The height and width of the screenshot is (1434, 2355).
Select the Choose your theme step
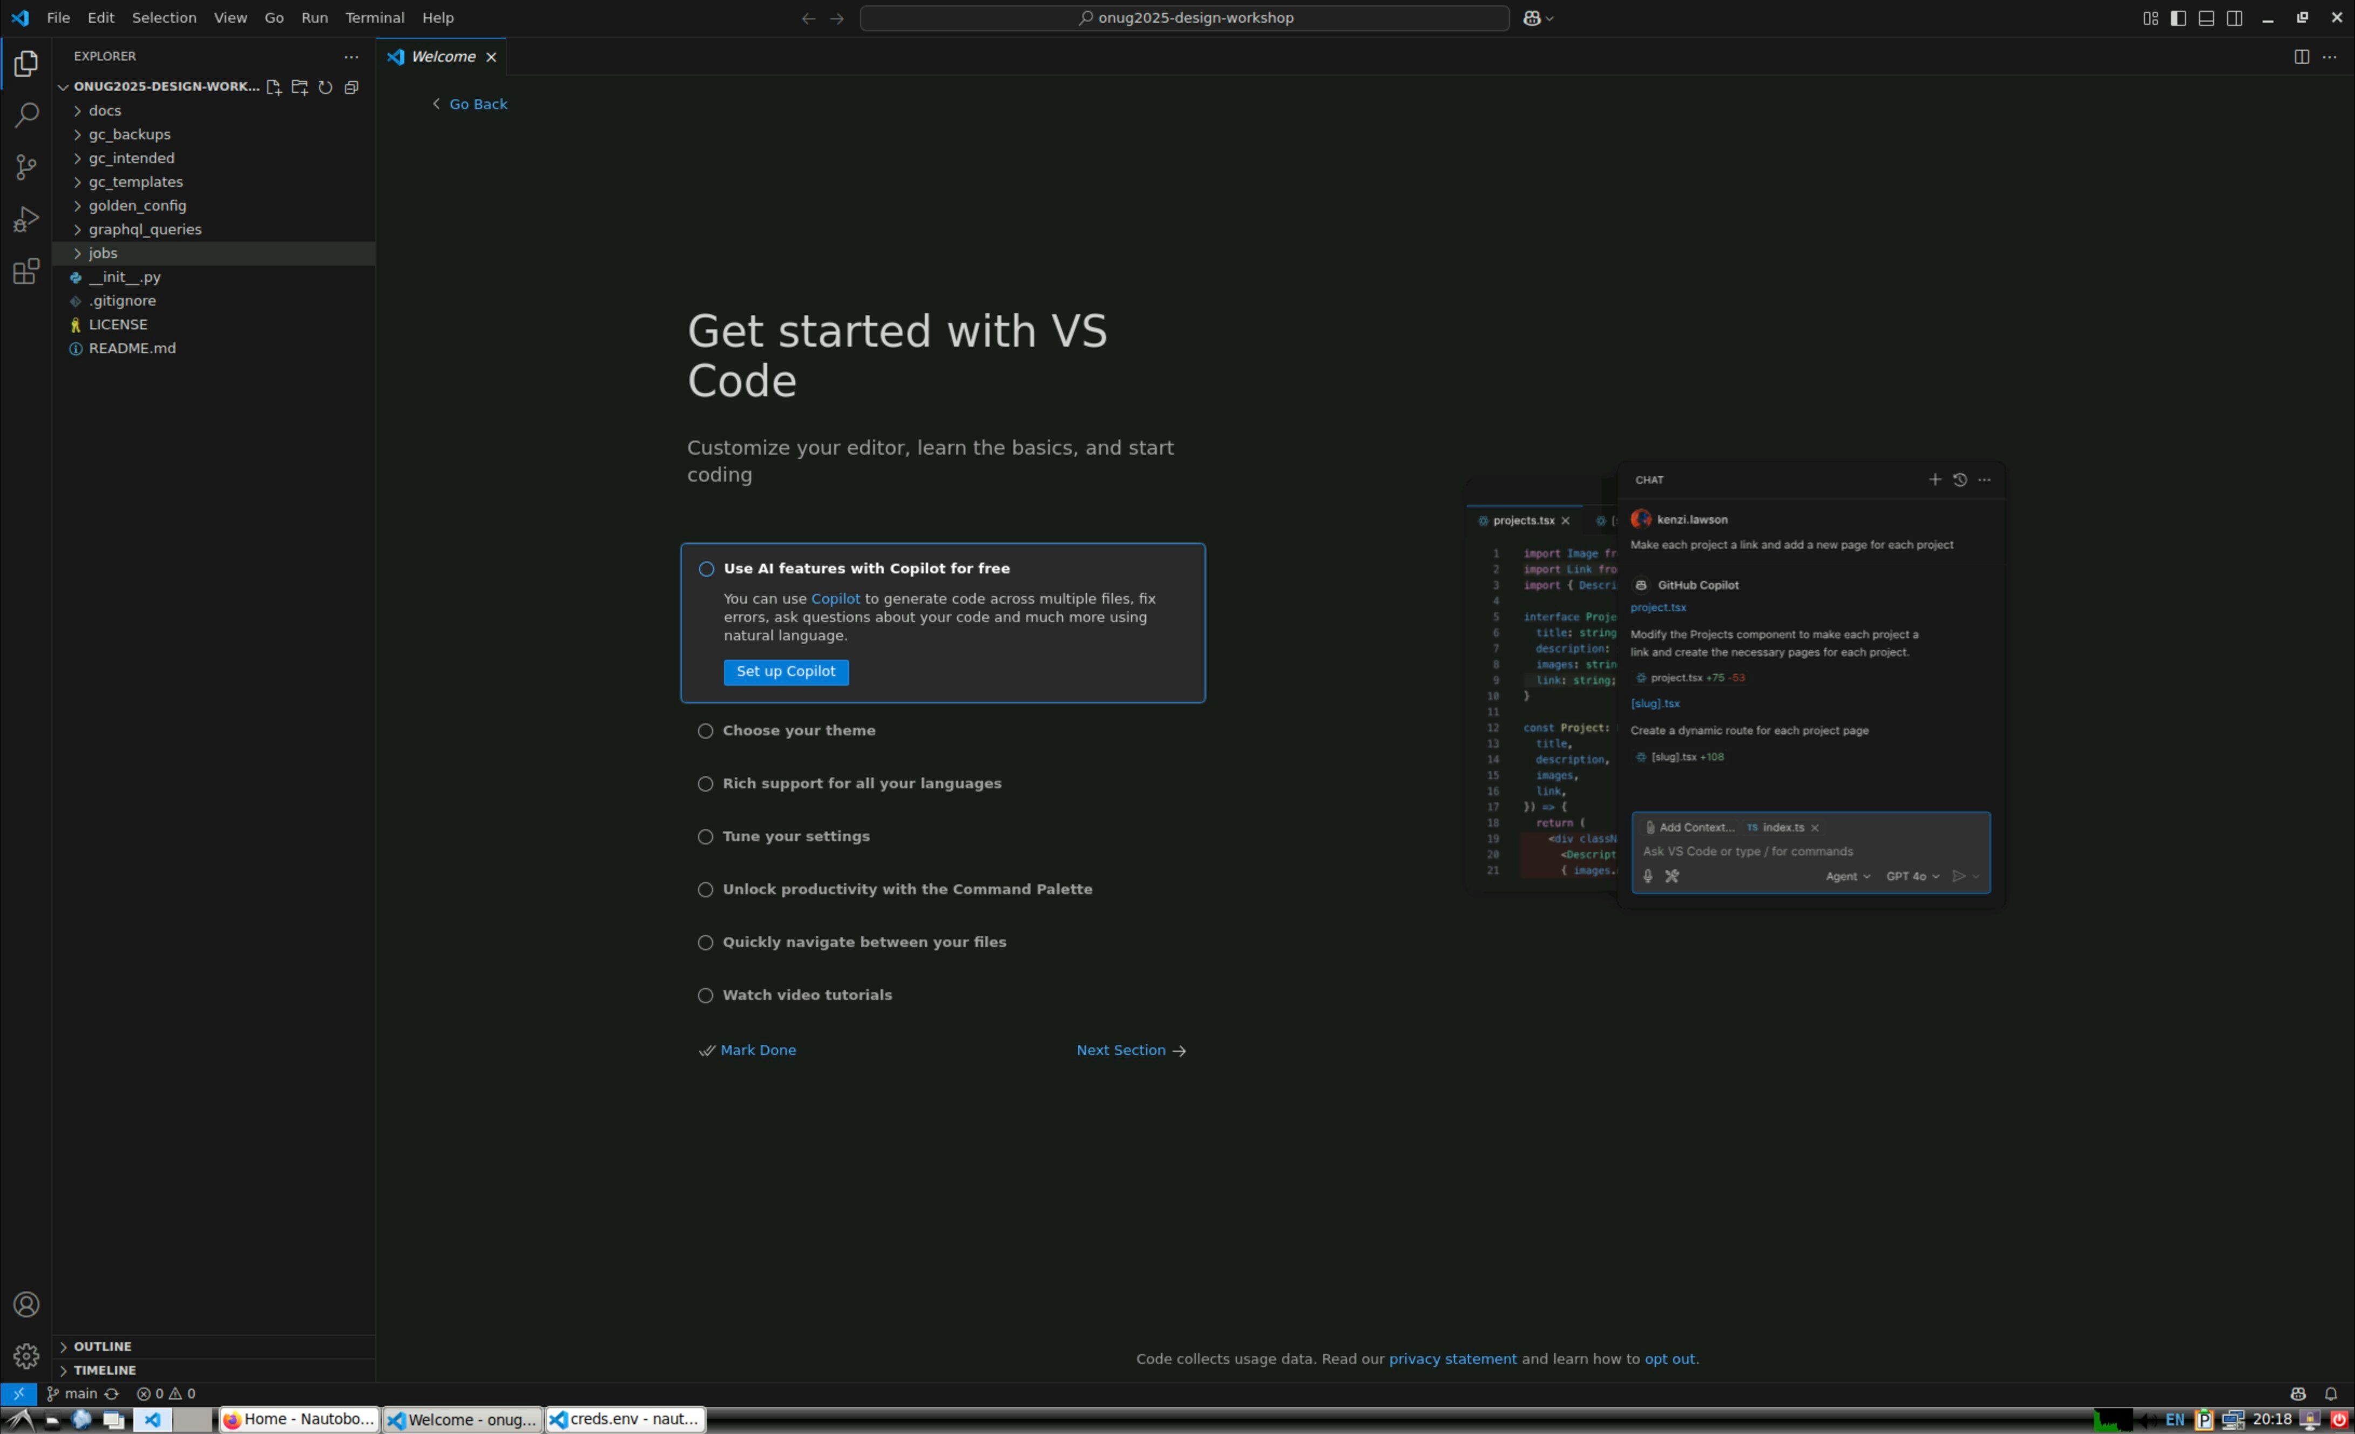tap(798, 730)
